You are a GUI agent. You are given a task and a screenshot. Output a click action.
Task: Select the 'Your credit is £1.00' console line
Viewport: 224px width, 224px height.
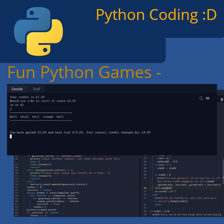point(27,97)
